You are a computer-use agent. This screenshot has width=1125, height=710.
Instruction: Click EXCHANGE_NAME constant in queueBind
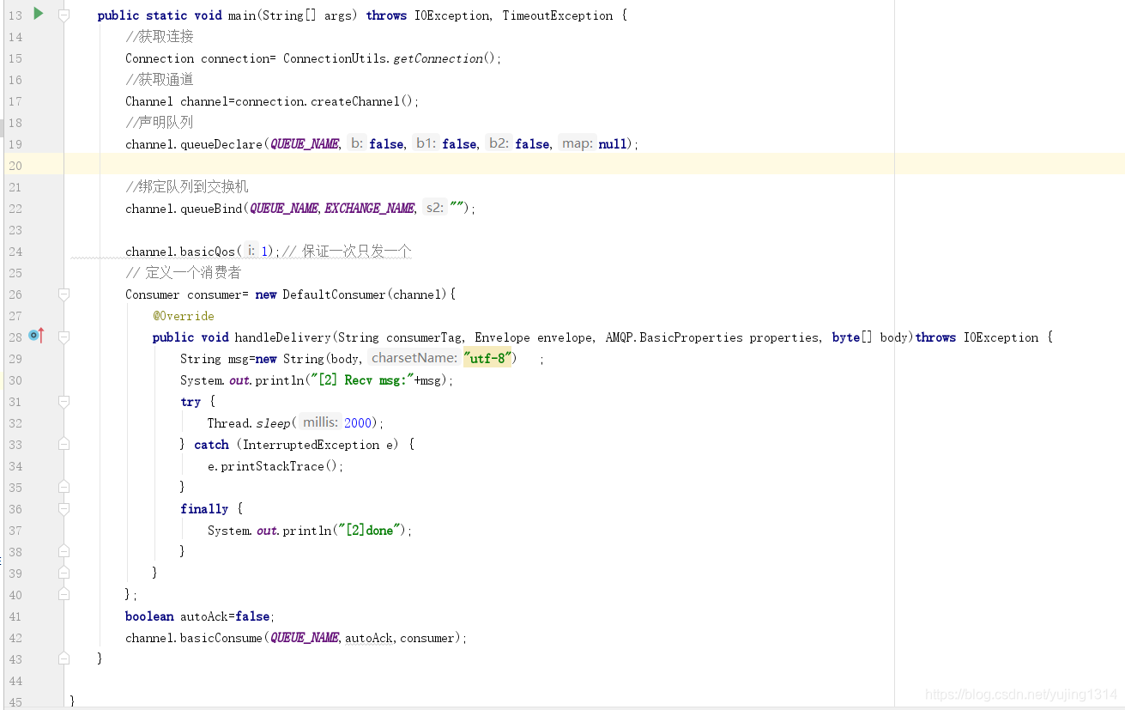(x=369, y=209)
